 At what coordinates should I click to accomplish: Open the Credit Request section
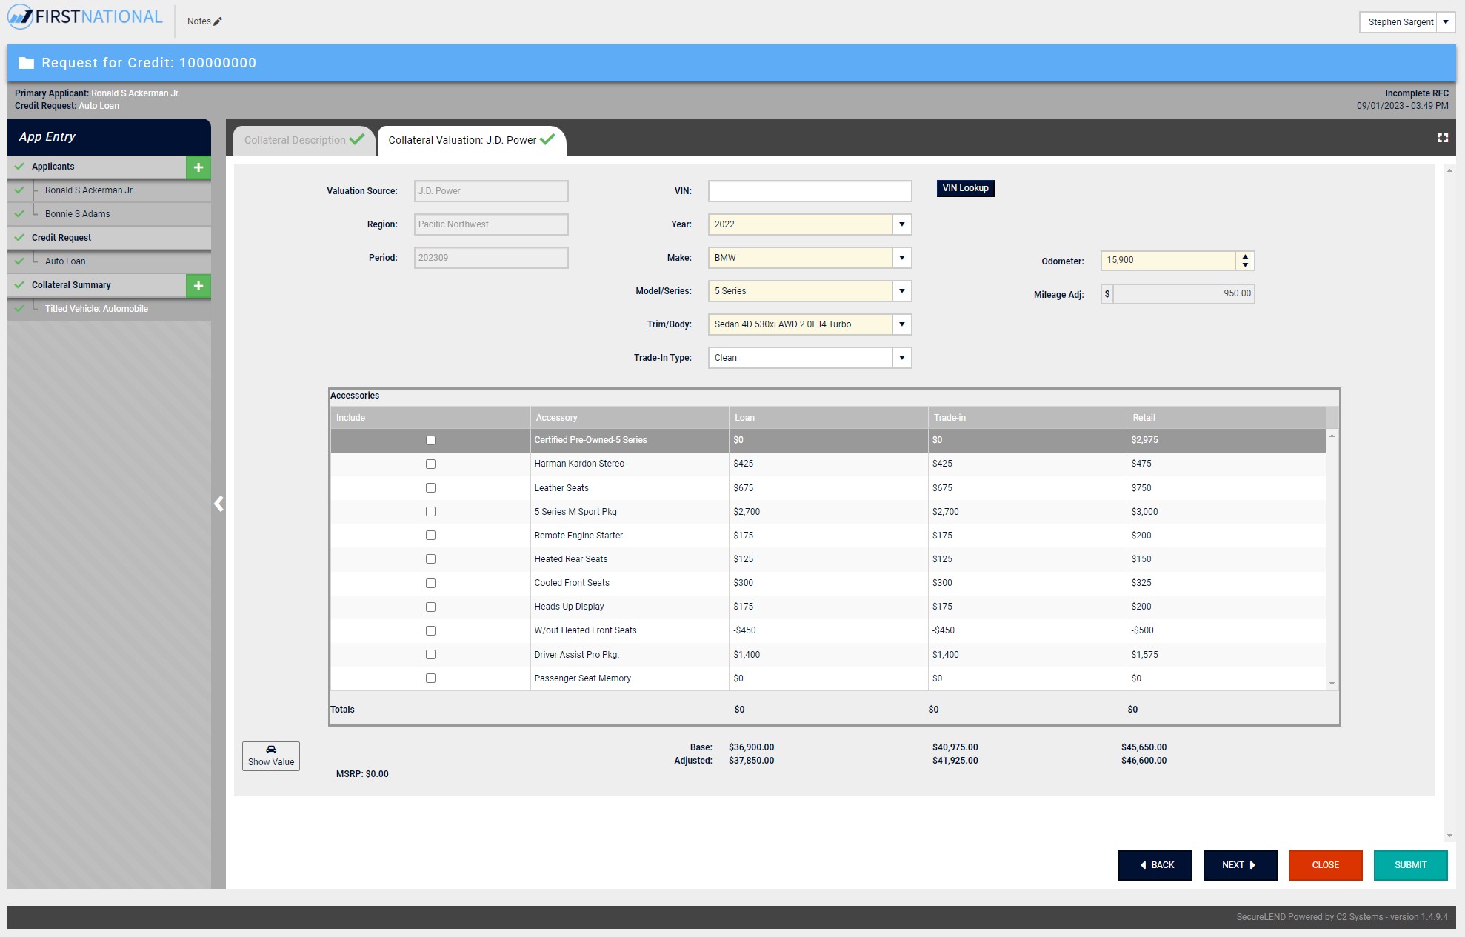click(x=109, y=238)
